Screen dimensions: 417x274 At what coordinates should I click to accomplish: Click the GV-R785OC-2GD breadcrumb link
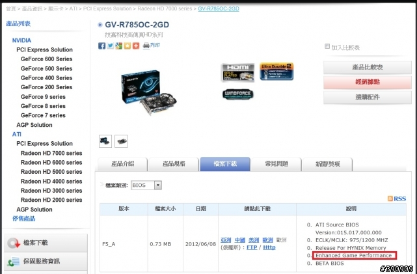tap(219, 8)
